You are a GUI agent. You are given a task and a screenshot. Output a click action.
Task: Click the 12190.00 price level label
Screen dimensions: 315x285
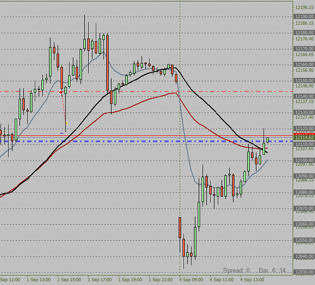tap(304, 17)
